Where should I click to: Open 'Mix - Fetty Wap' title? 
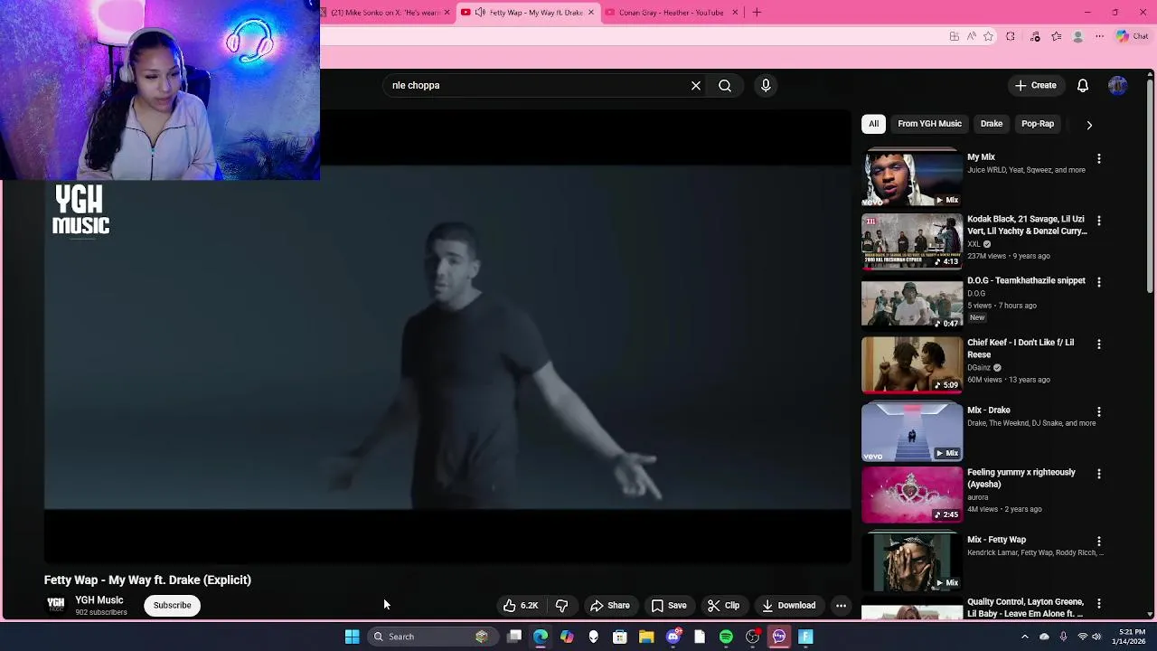996,540
